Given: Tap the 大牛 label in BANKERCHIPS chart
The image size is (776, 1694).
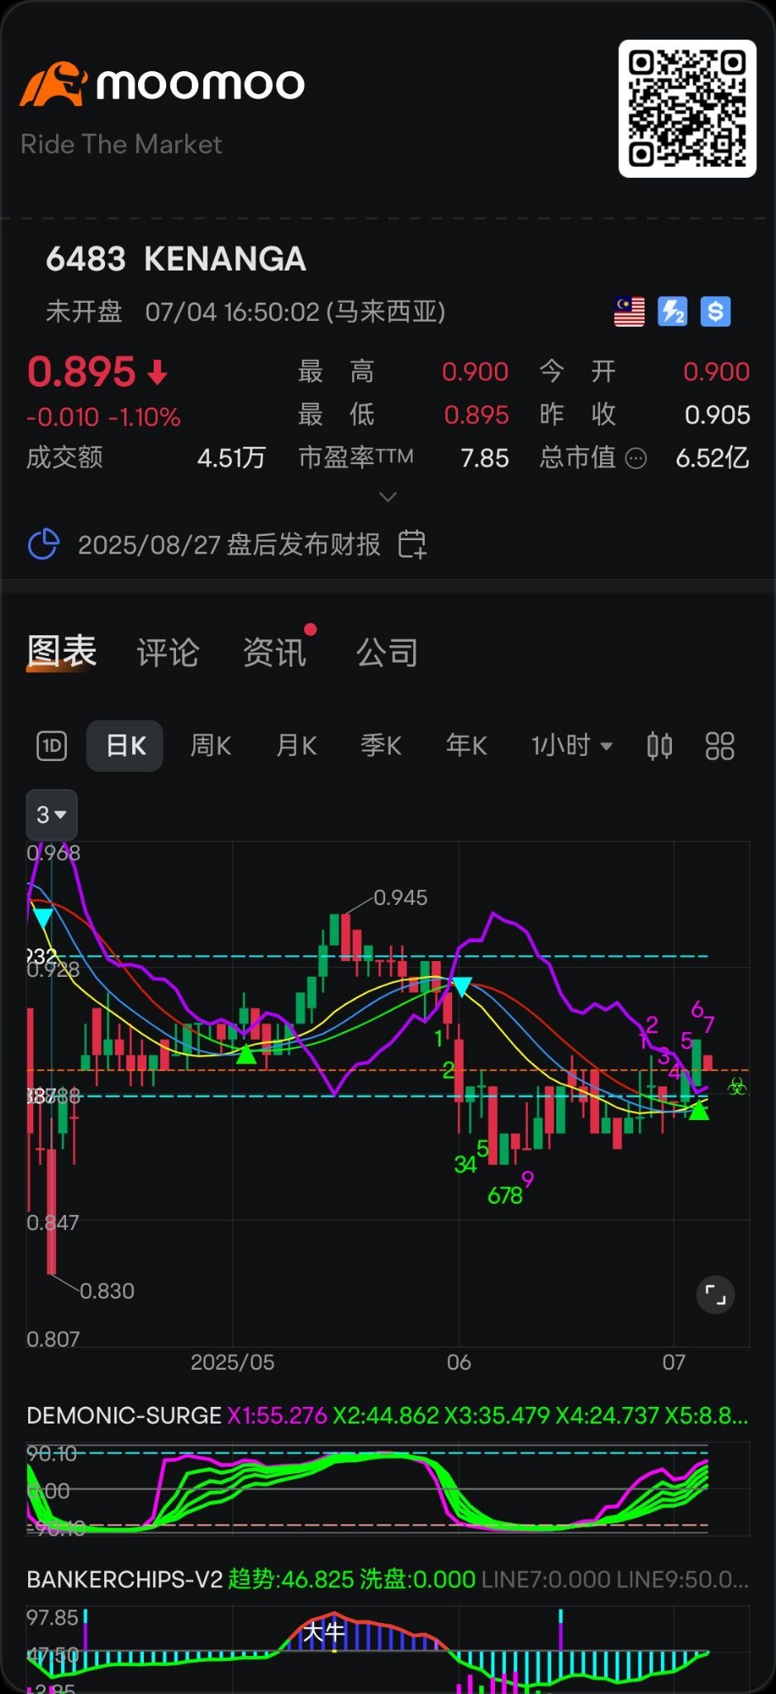Looking at the screenshot, I should pos(324,1632).
